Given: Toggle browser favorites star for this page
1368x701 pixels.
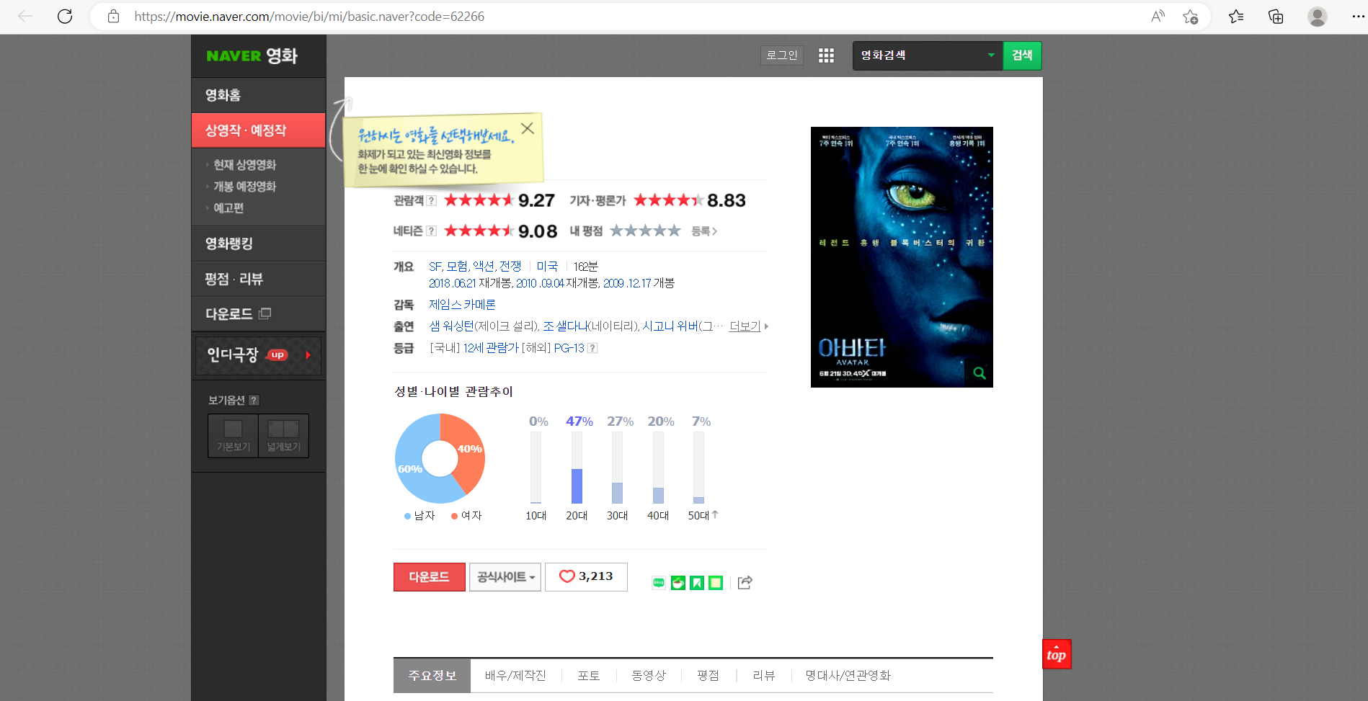Looking at the screenshot, I should coord(1190,17).
